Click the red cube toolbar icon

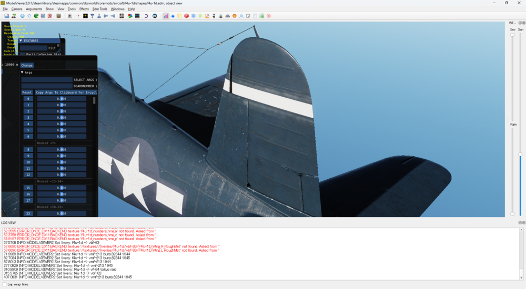(x=187, y=16)
